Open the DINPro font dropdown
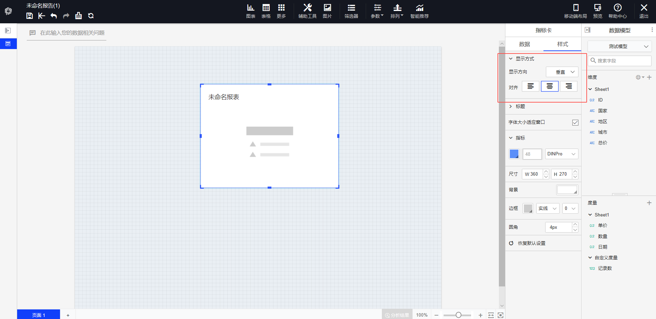 click(x=561, y=154)
